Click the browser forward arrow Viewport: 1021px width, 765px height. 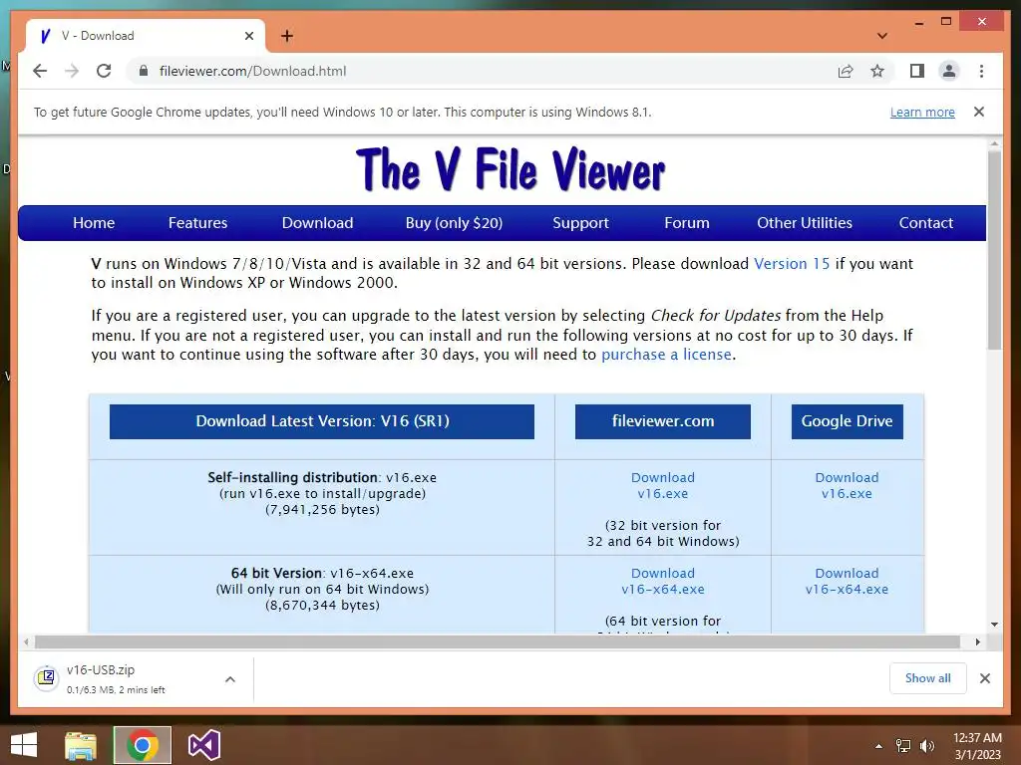[72, 71]
